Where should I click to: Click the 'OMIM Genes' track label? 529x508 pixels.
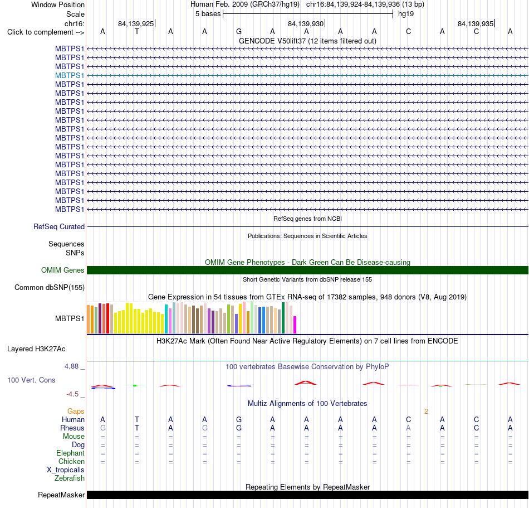[62, 270]
